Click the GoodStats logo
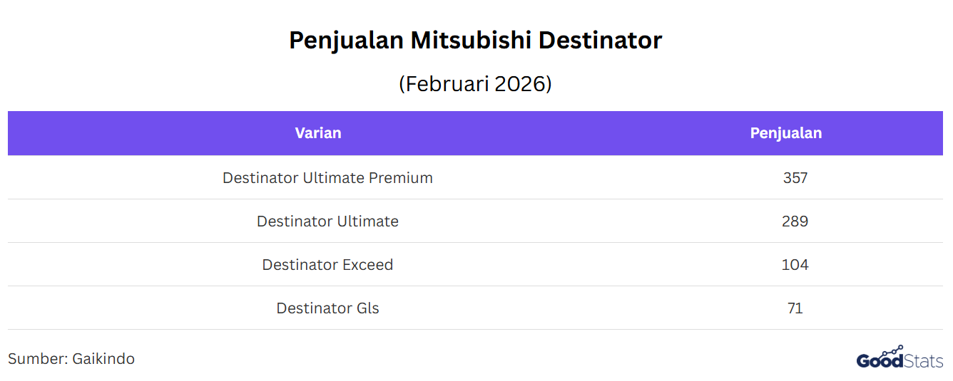 click(x=899, y=360)
